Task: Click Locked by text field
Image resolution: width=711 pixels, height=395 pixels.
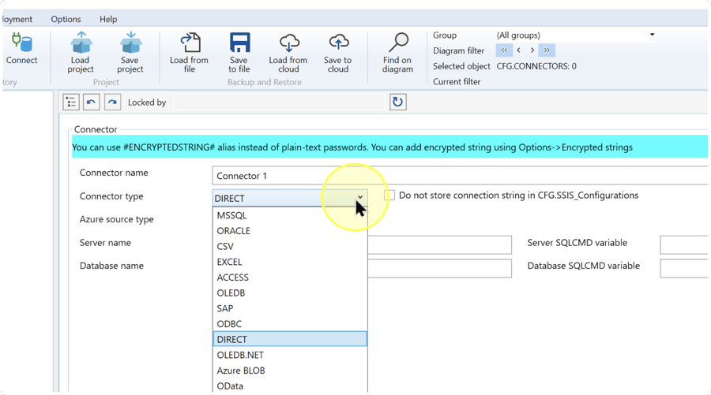Action: click(x=279, y=102)
